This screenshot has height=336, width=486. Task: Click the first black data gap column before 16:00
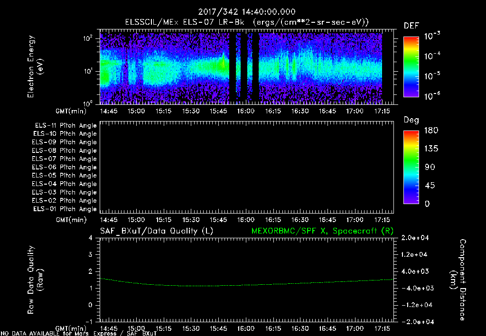(233, 68)
